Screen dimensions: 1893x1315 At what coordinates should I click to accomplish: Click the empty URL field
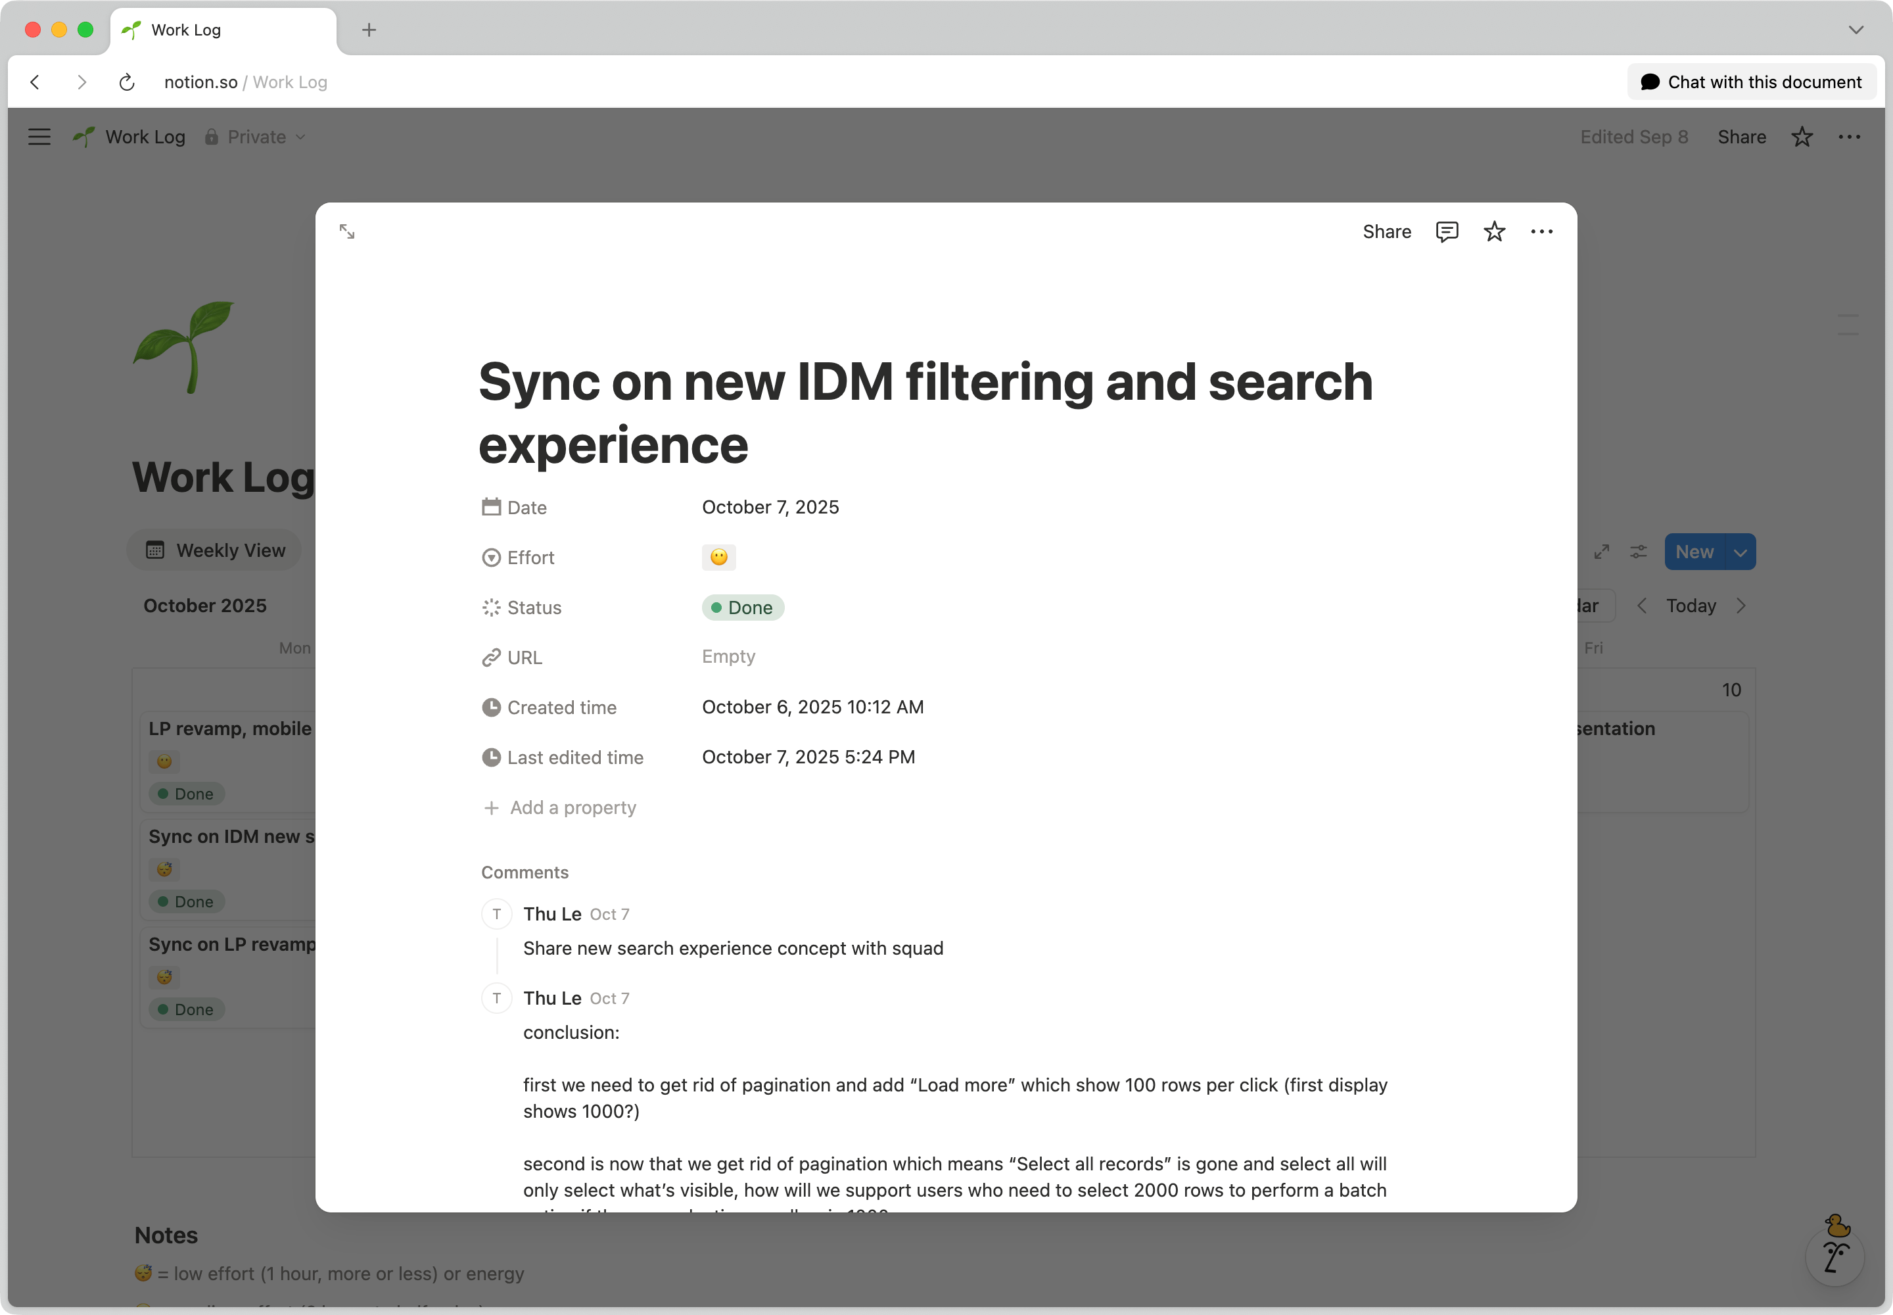point(728,657)
